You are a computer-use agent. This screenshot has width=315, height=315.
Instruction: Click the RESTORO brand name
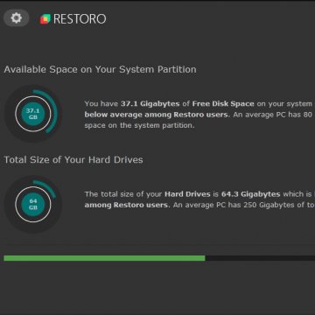tap(80, 19)
